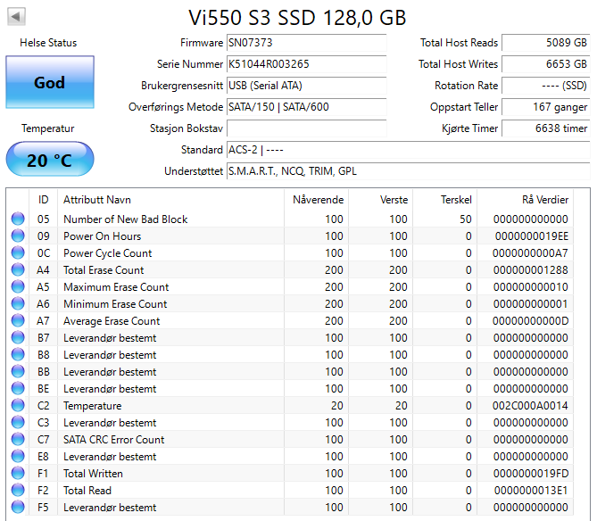Click status orb for Average Erase Count

pyautogui.click(x=18, y=320)
